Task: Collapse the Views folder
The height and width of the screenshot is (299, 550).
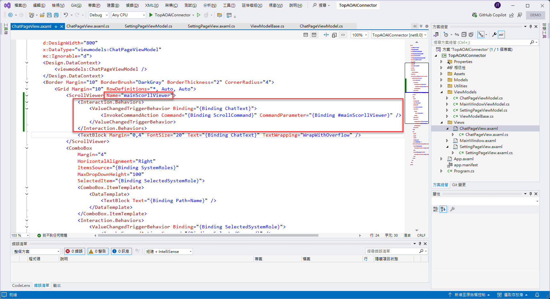Action: pyautogui.click(x=442, y=122)
